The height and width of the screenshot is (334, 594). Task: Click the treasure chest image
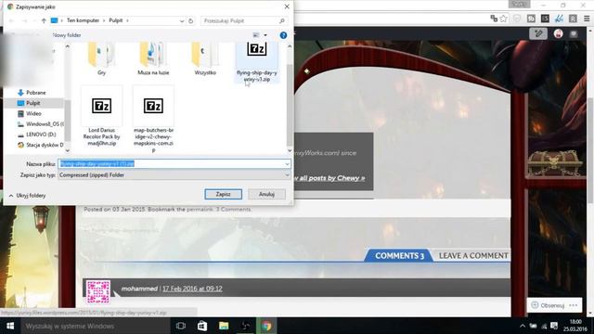tap(555, 163)
